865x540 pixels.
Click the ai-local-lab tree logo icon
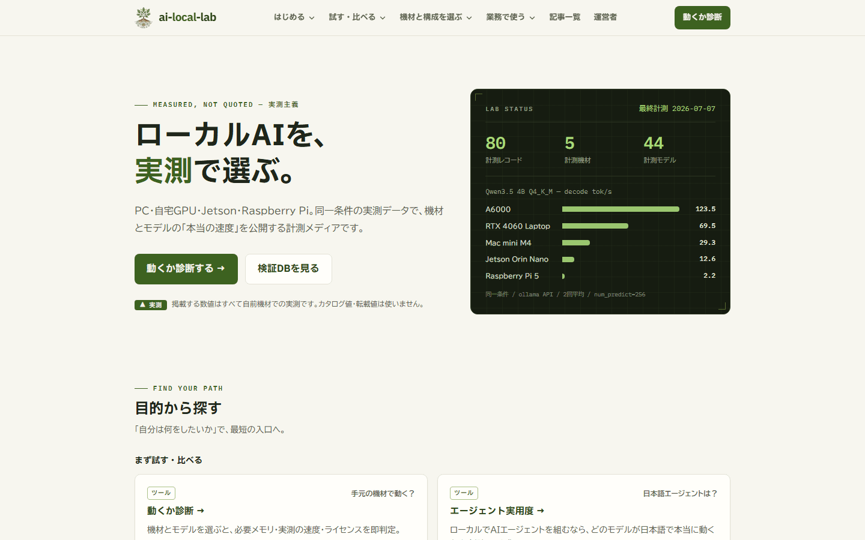click(144, 17)
